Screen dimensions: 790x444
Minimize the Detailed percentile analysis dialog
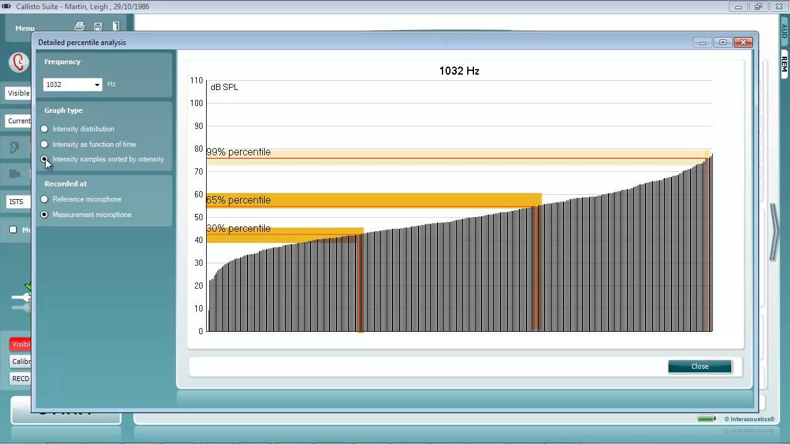[702, 43]
